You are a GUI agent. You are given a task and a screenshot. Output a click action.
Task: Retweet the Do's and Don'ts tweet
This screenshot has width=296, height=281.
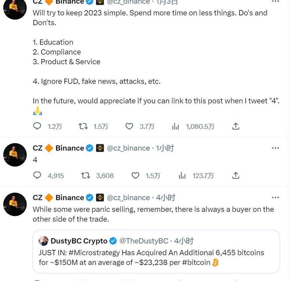[83, 126]
